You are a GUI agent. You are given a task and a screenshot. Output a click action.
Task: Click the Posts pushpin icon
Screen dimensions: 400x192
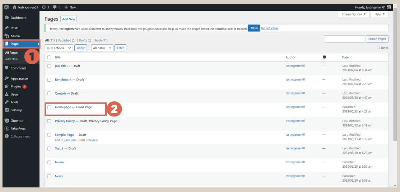point(7,28)
